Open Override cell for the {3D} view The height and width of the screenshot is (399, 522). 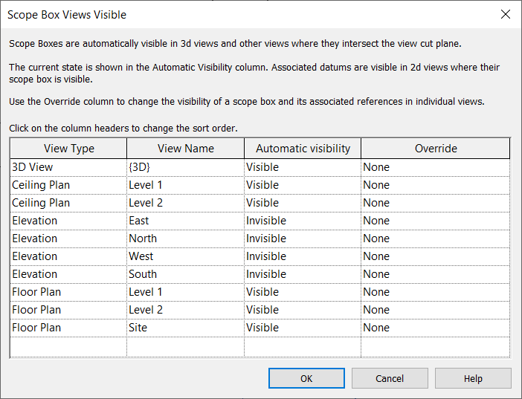[x=436, y=167]
